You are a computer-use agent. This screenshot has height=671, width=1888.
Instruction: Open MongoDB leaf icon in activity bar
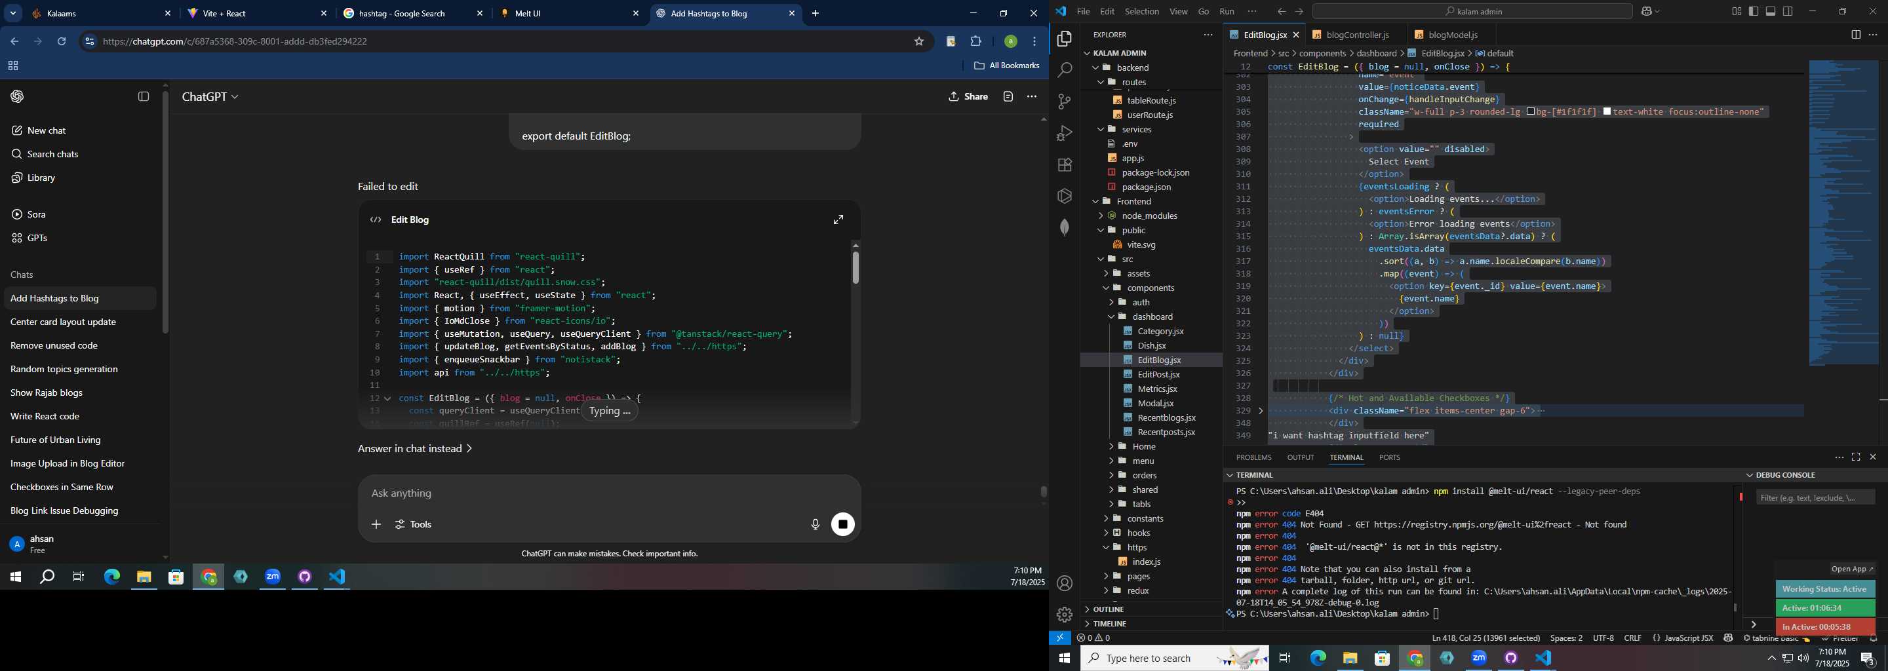1064,227
